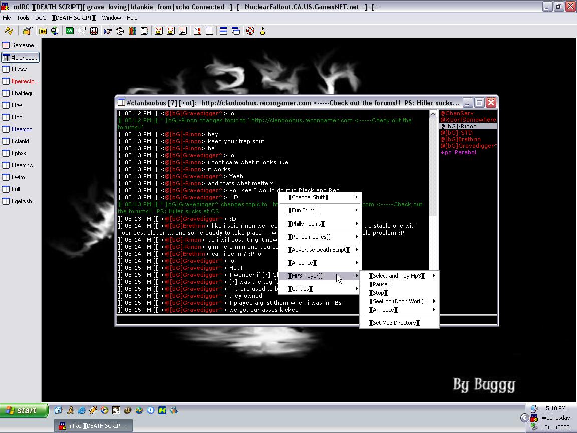
Task: Select Set Mp3 Directory menu entry
Action: pyautogui.click(x=395, y=323)
